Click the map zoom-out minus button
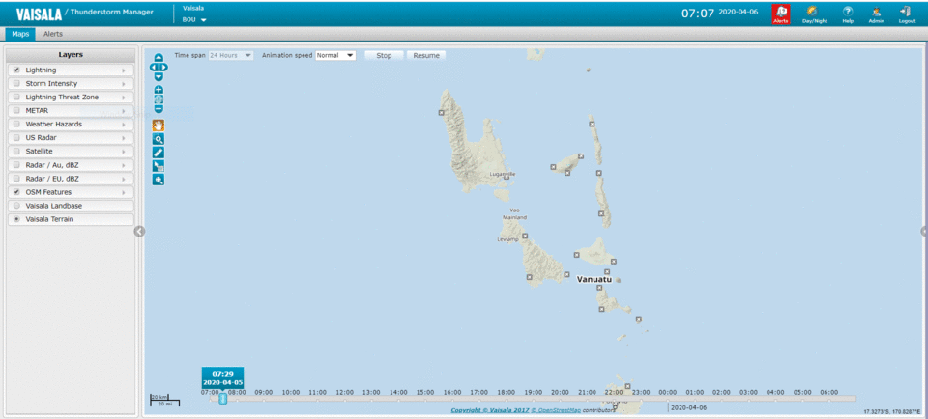The width and height of the screenshot is (928, 419). [159, 108]
